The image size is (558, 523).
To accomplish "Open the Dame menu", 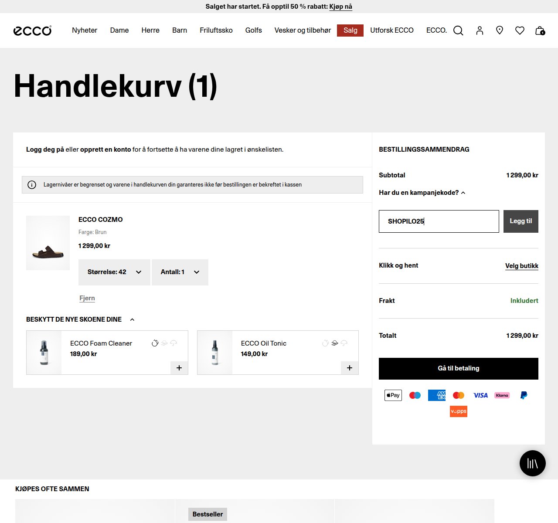I will coord(119,30).
